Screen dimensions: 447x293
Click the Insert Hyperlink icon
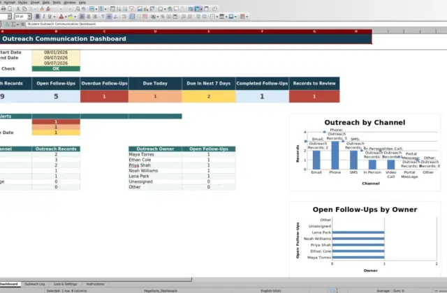click(x=170, y=9)
